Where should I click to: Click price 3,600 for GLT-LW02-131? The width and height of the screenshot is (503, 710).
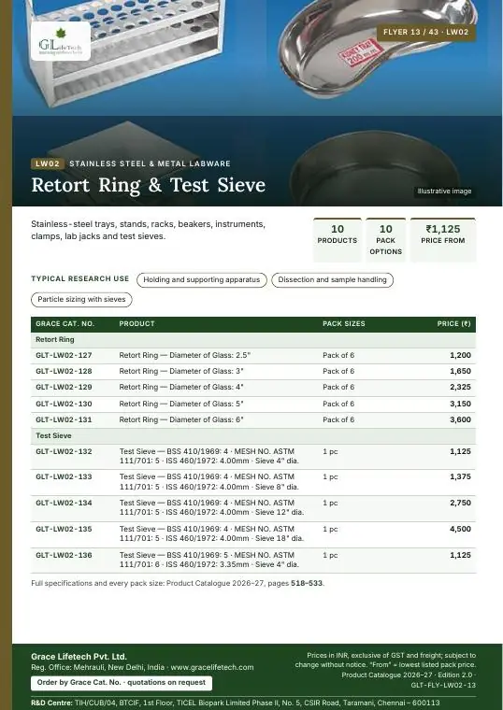tap(460, 419)
